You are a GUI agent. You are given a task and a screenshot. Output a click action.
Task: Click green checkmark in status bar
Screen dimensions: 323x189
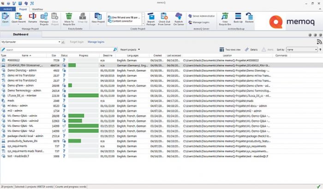319,187
